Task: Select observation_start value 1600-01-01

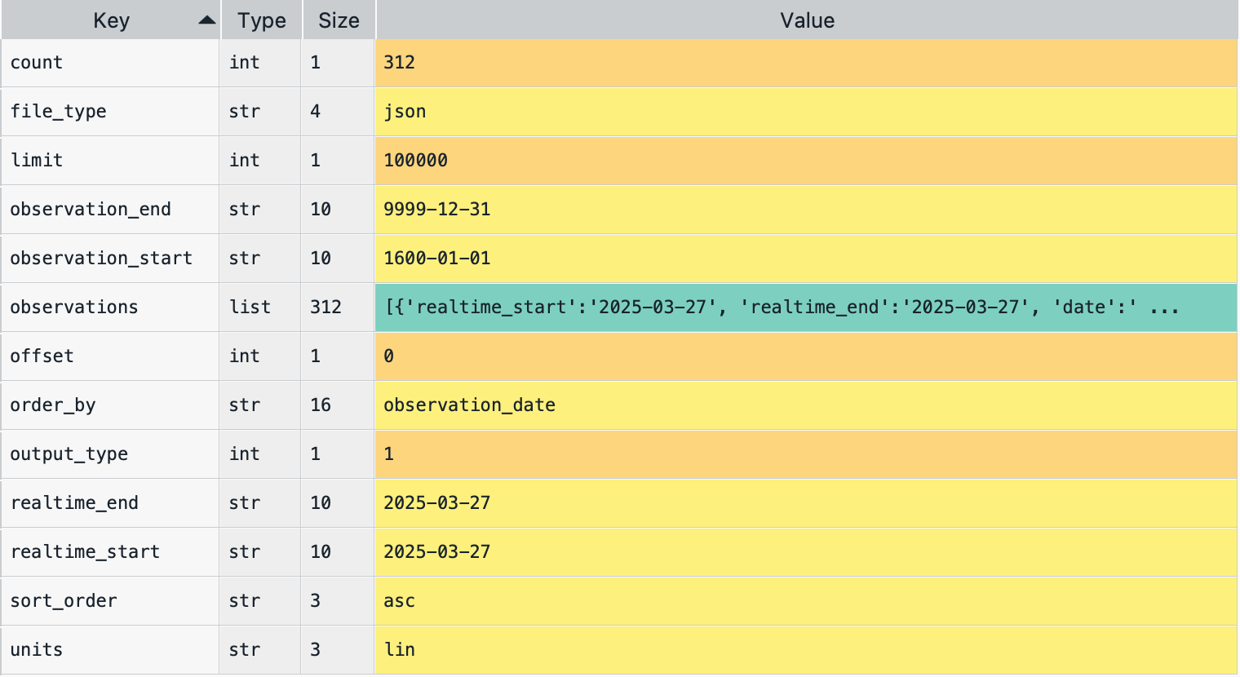Action: pos(436,259)
